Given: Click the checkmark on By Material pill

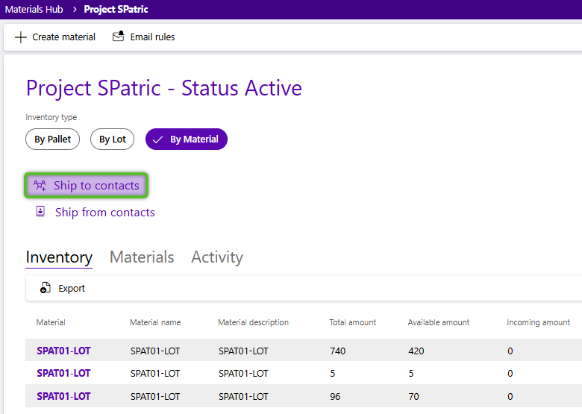Looking at the screenshot, I should click(157, 139).
